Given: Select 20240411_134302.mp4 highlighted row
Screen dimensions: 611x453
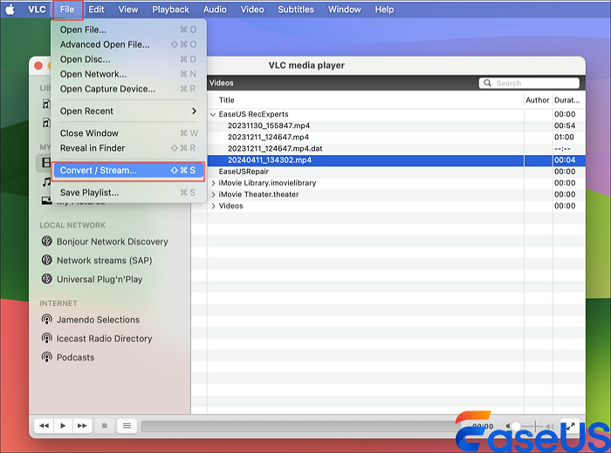Looking at the screenshot, I should tap(396, 159).
